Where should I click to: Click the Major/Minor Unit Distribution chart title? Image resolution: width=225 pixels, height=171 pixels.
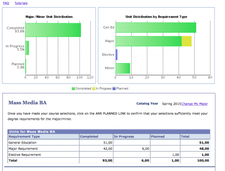tap(49, 17)
